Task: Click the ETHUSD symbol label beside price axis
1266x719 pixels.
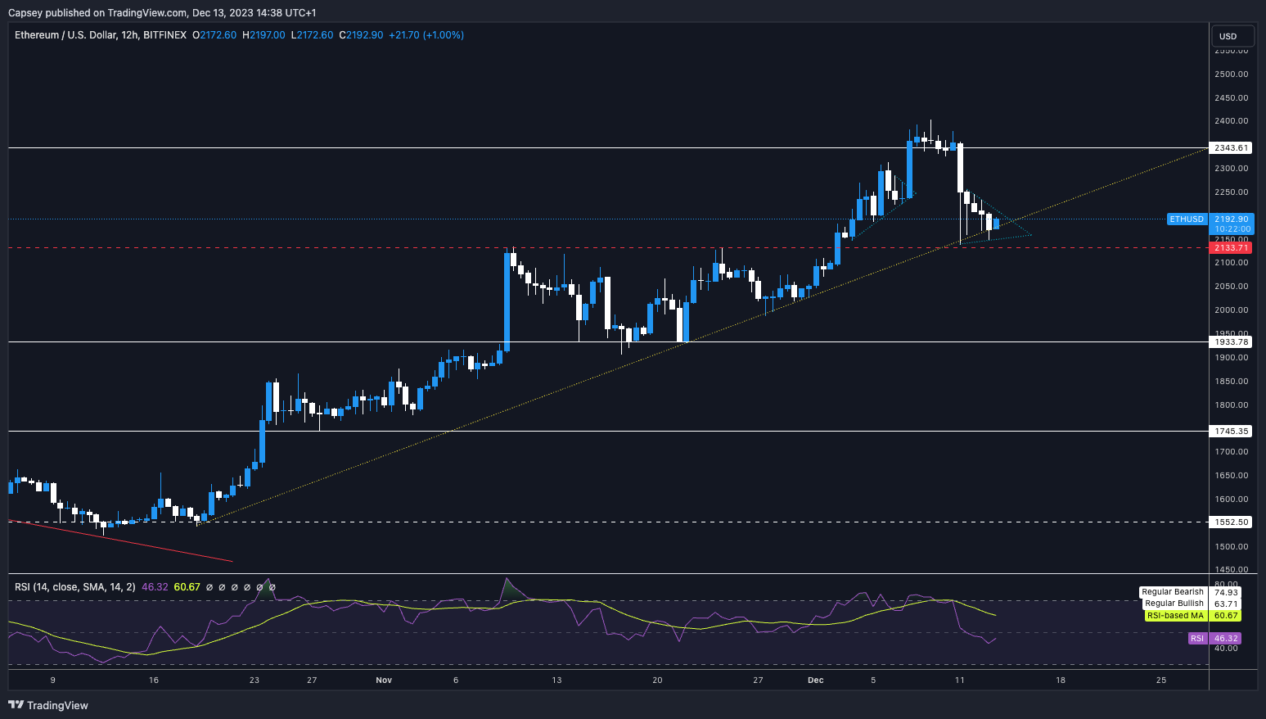Action: point(1187,219)
